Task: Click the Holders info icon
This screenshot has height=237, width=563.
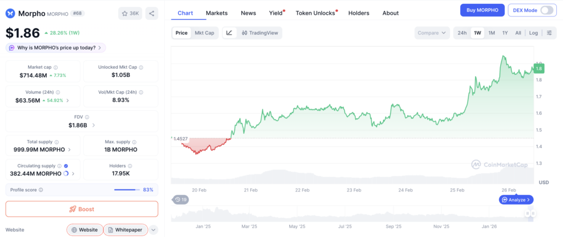Action: click(x=130, y=166)
